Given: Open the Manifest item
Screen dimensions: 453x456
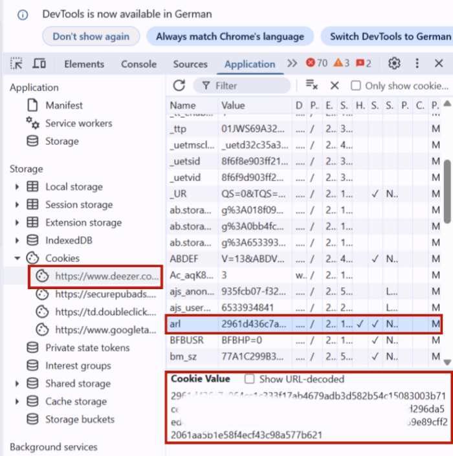Looking at the screenshot, I should pyautogui.click(x=64, y=105).
